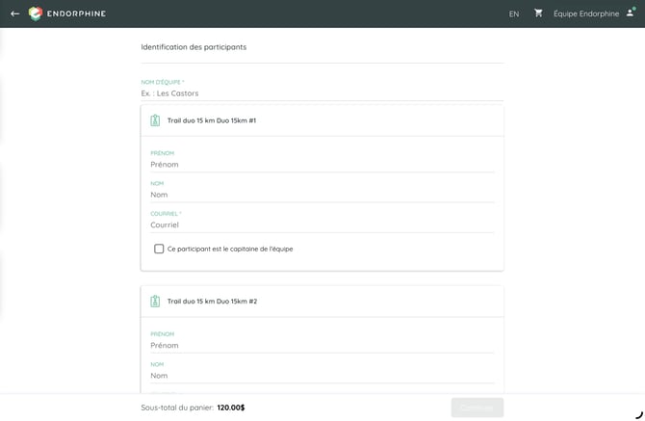
Task: Check the team captain checkbox for participant #1
Action: (x=159, y=249)
